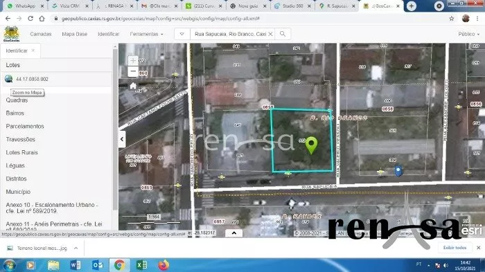Open the search options dropdown arrow
Image resolution: width=485 pixels, height=272 pixels.
182,34
